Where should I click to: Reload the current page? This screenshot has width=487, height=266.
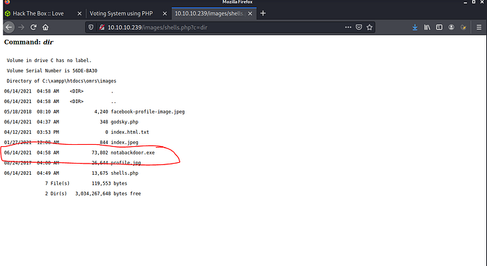(x=33, y=27)
